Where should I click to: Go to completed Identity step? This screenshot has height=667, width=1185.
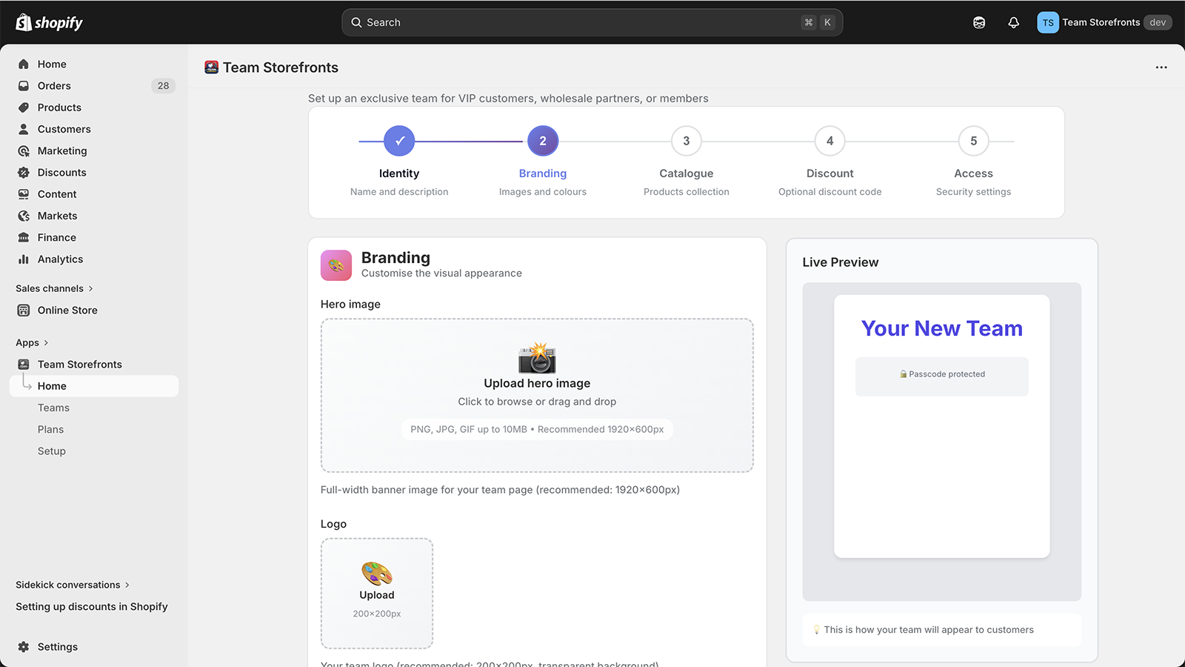click(399, 141)
